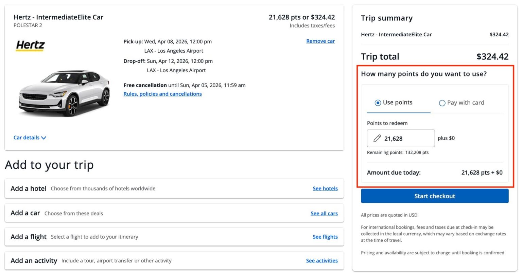
Task: Expand Car details section
Action: [x=30, y=137]
